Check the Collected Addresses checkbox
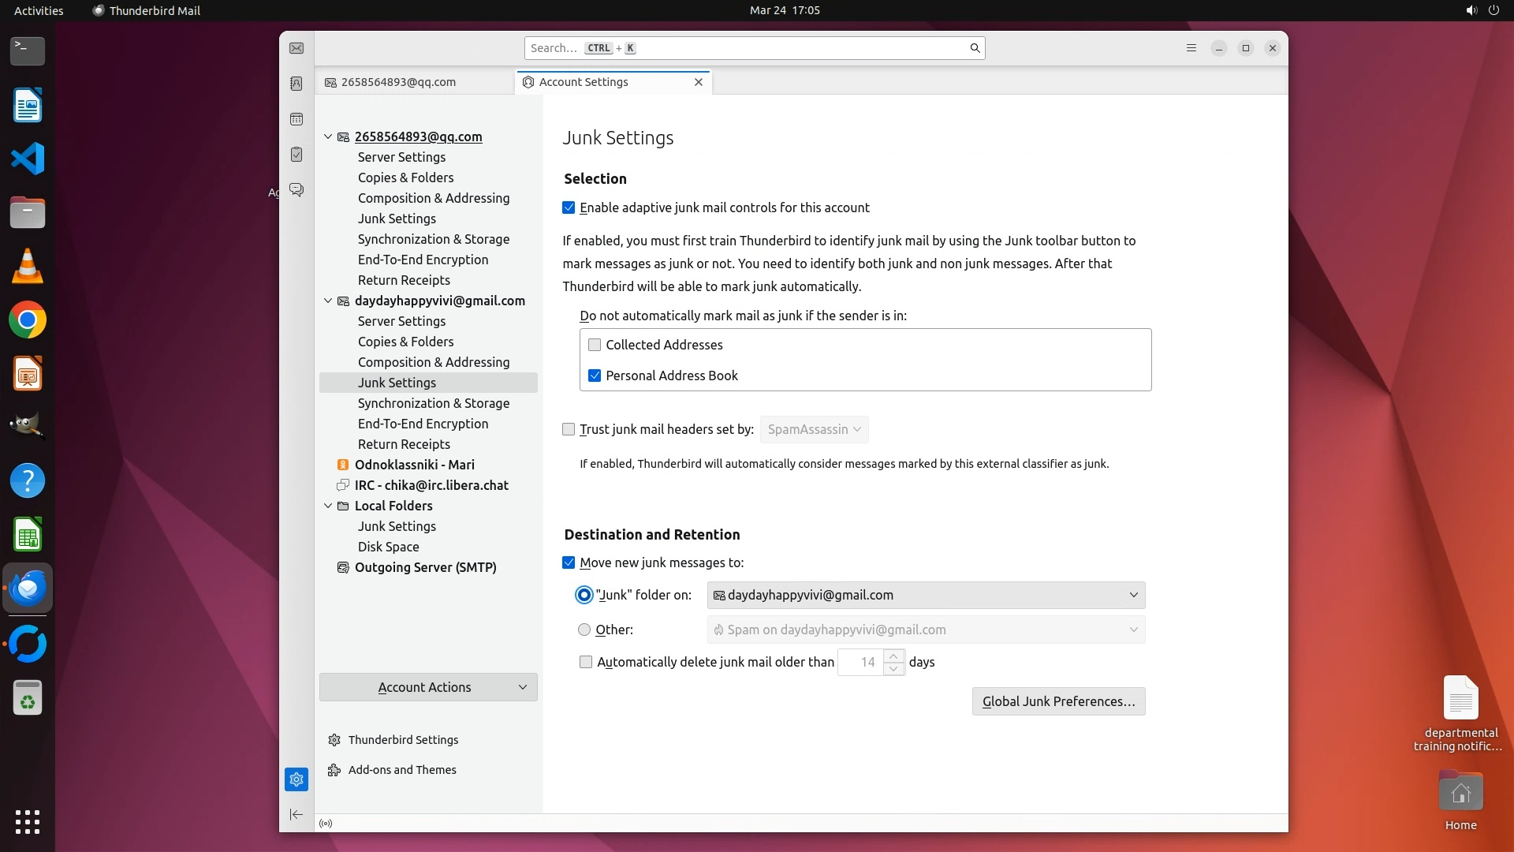The width and height of the screenshot is (1514, 852). 595,345
